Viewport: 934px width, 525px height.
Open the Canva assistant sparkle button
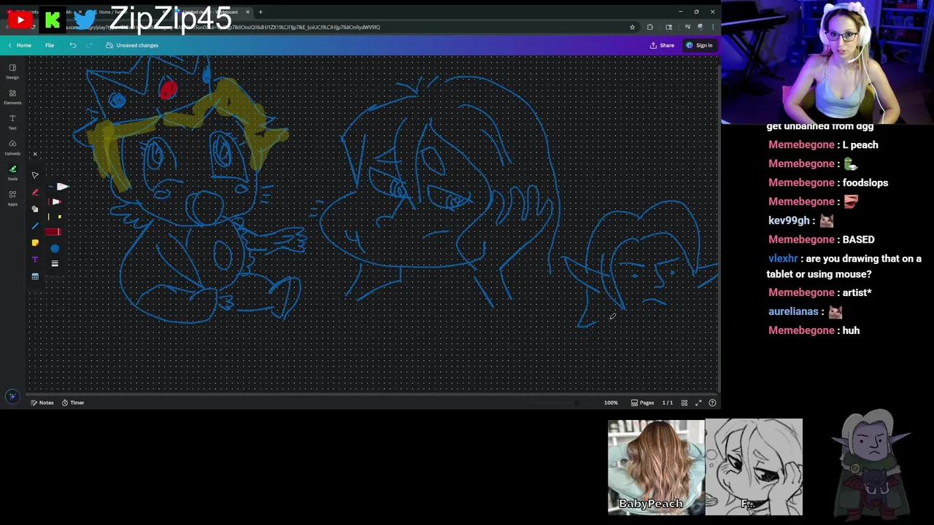point(12,397)
